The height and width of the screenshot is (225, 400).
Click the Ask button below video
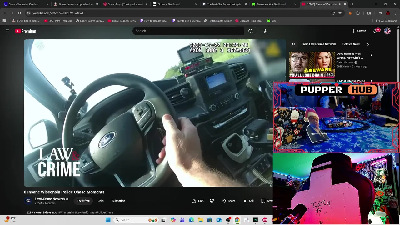248,201
